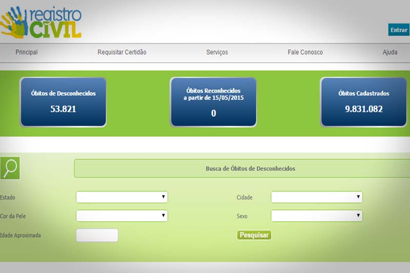Click the Óbitos Reconhecidos counter card
410x273 pixels.
point(213,101)
